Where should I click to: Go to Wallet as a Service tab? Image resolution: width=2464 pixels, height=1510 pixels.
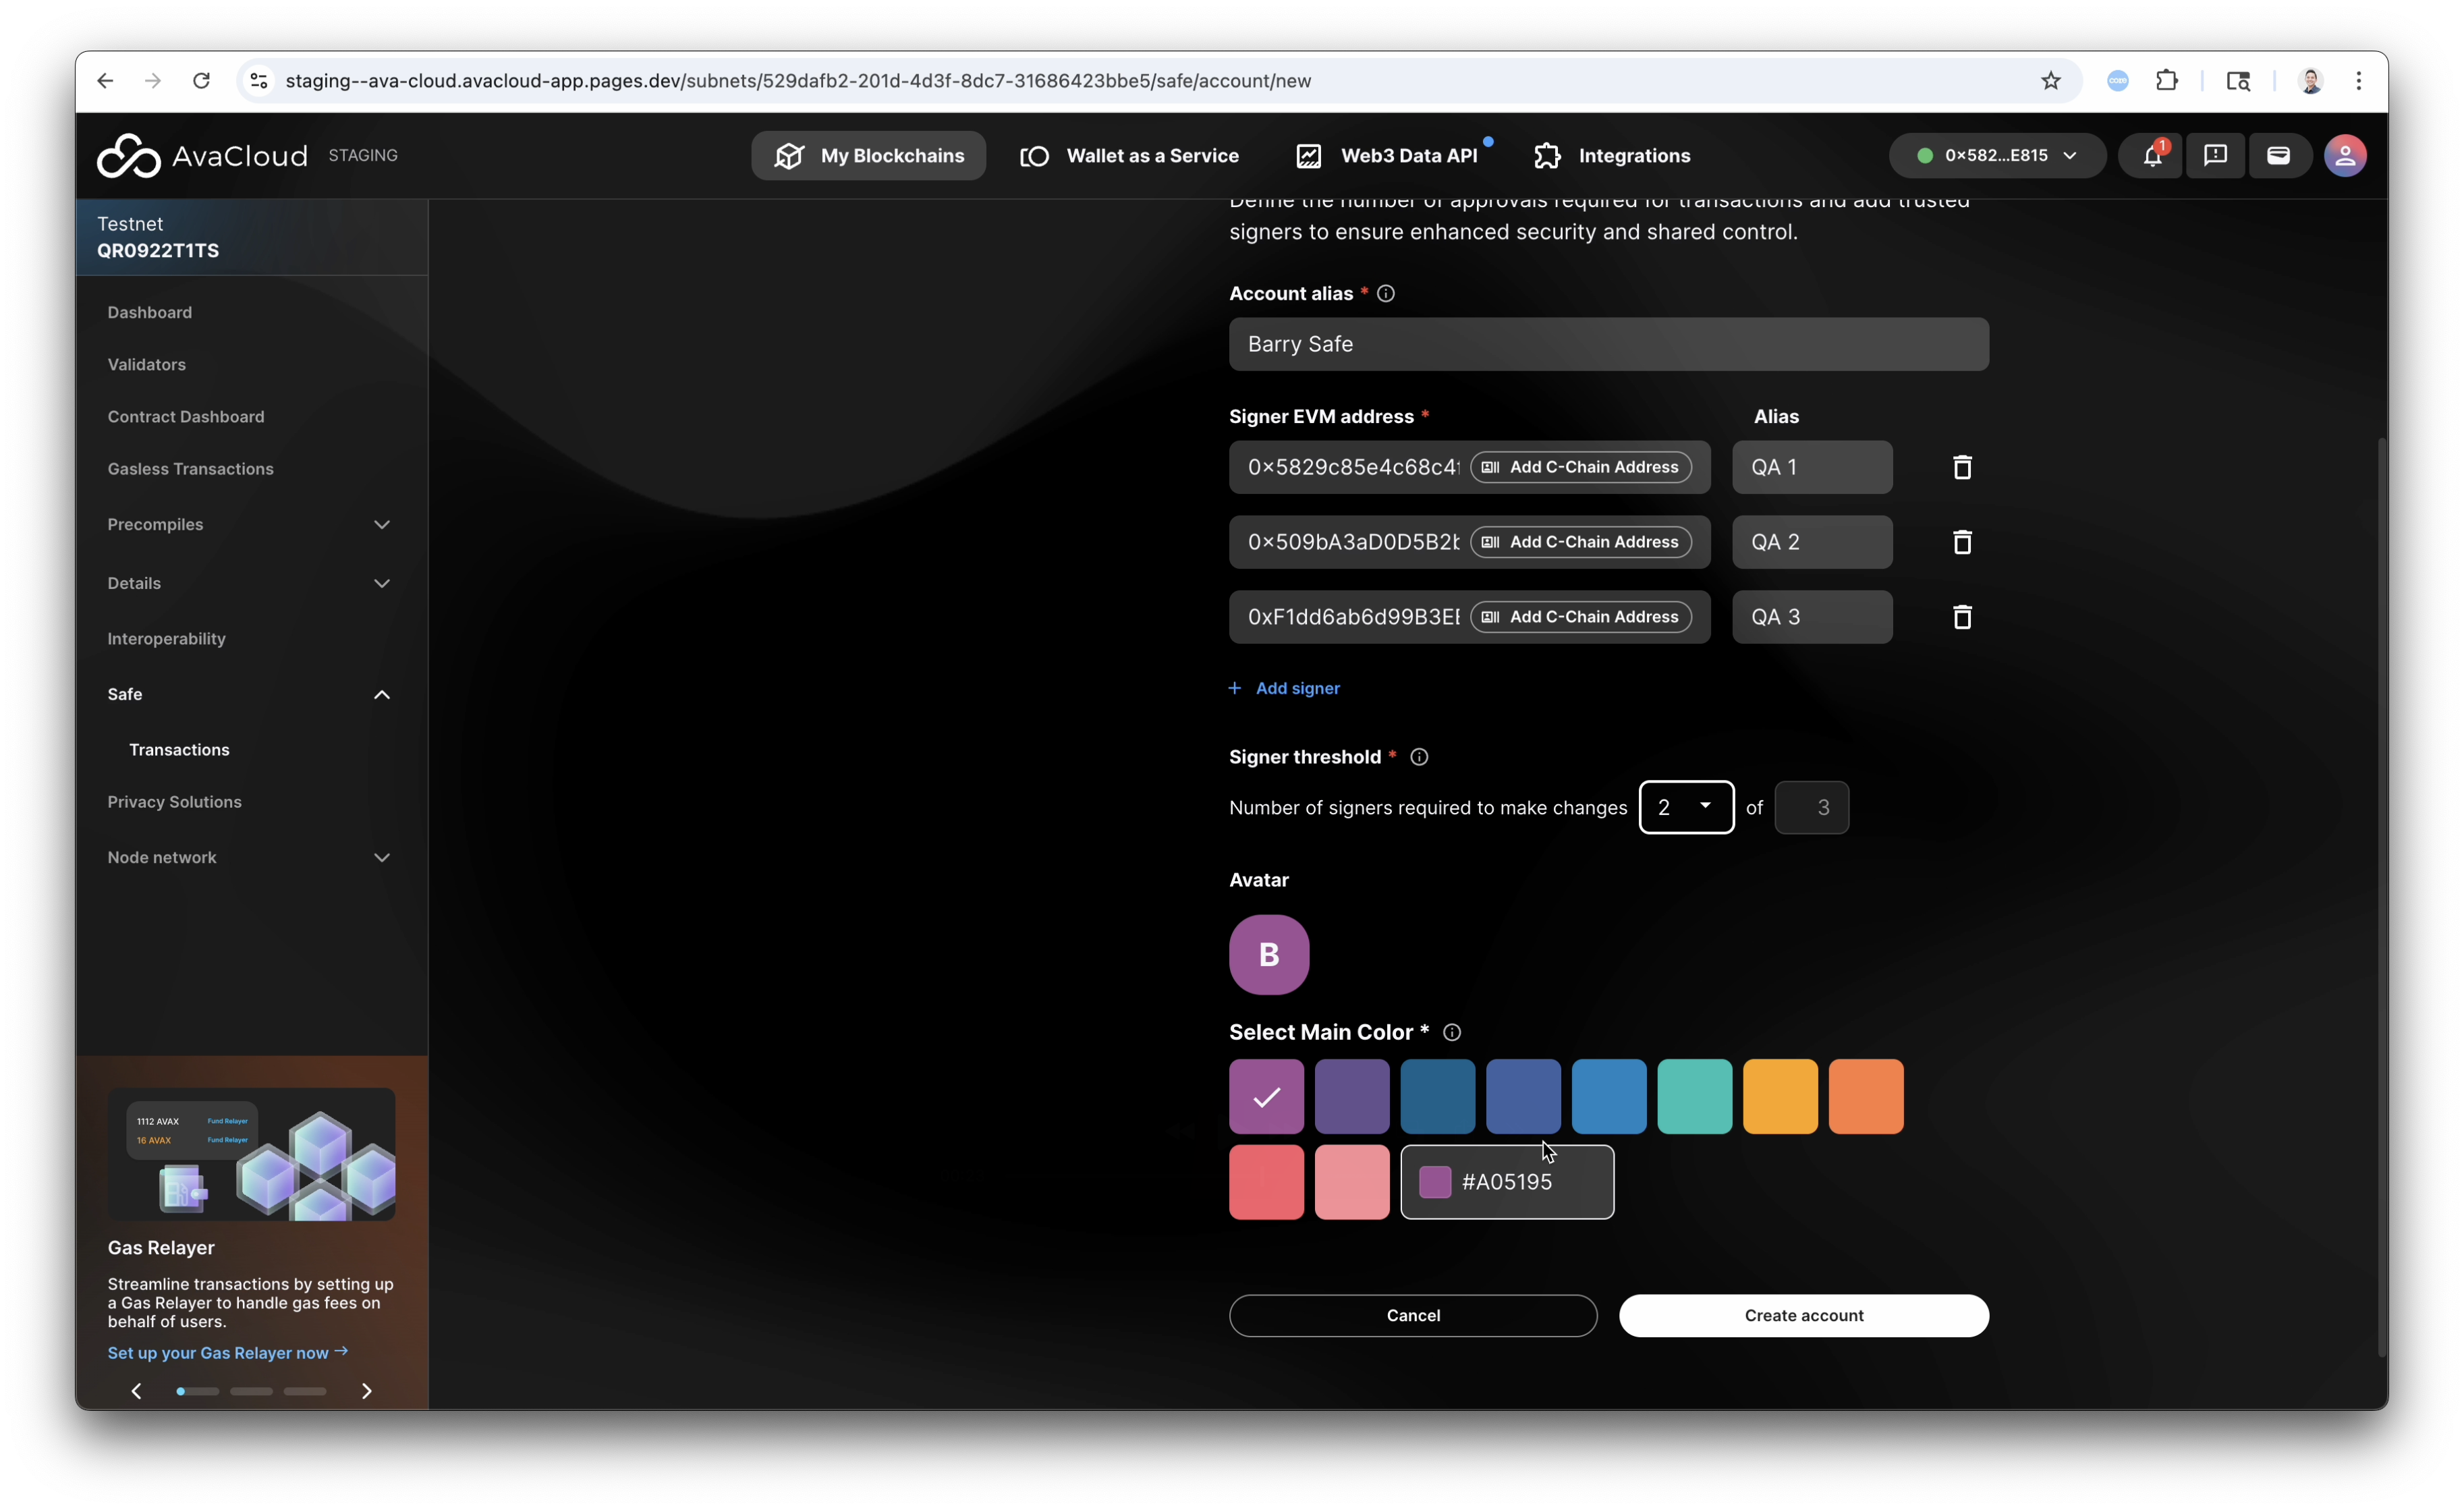click(x=1129, y=156)
